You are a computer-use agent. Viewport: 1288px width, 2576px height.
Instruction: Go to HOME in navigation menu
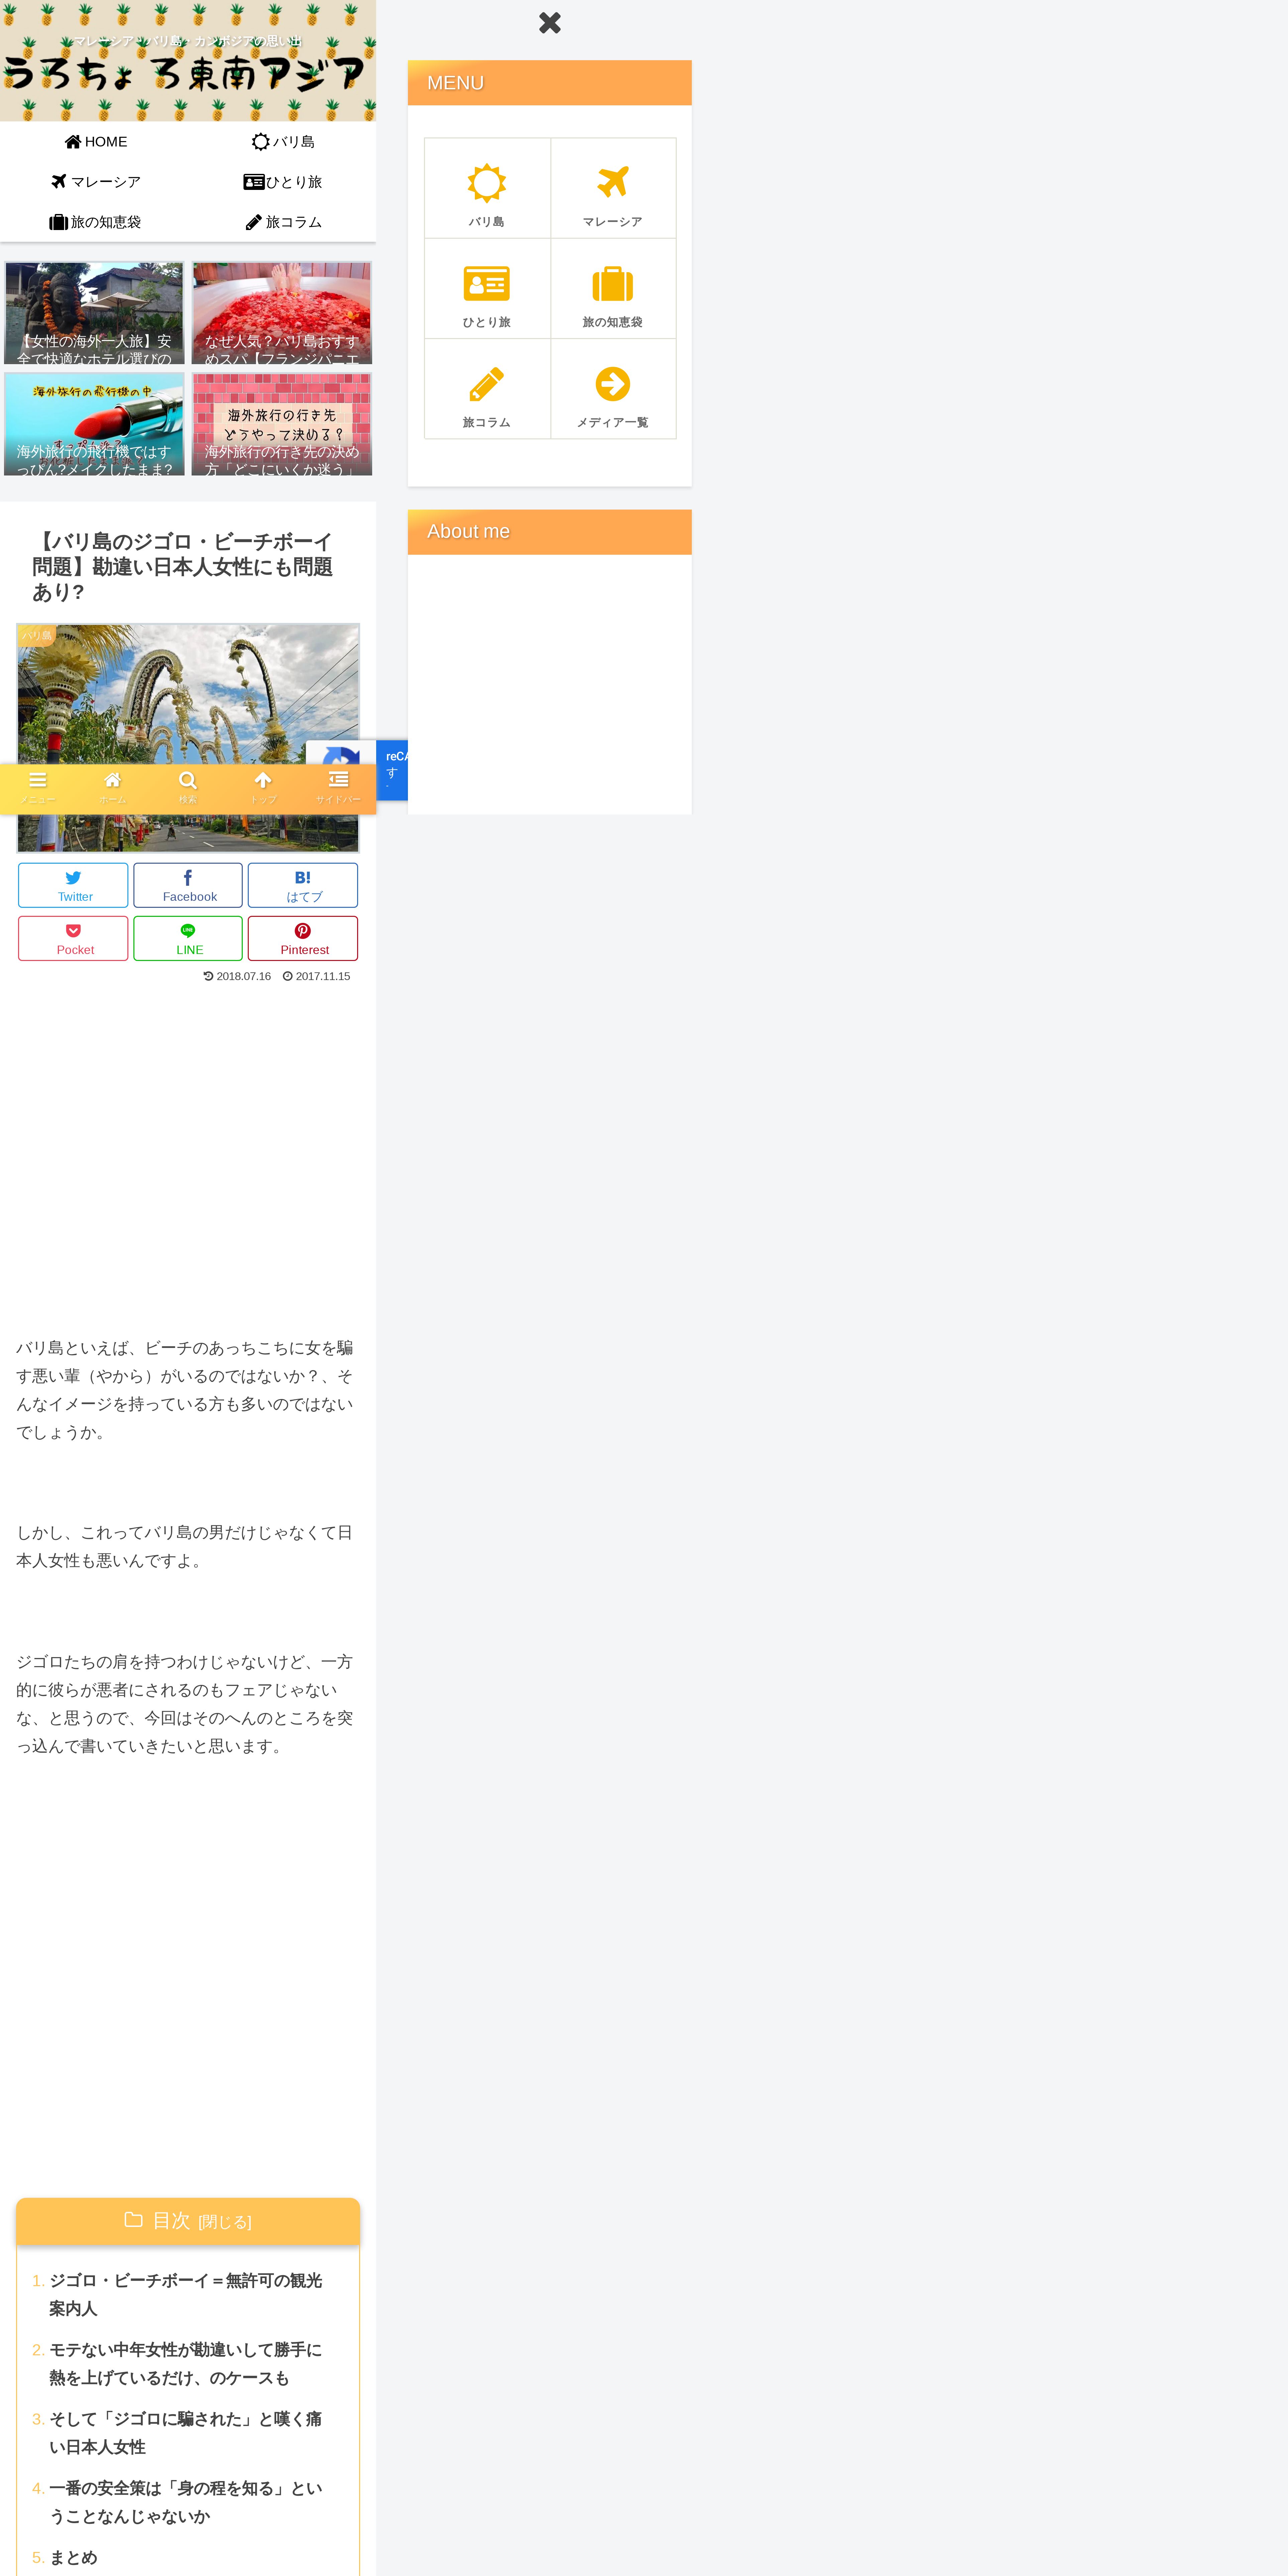[96, 142]
